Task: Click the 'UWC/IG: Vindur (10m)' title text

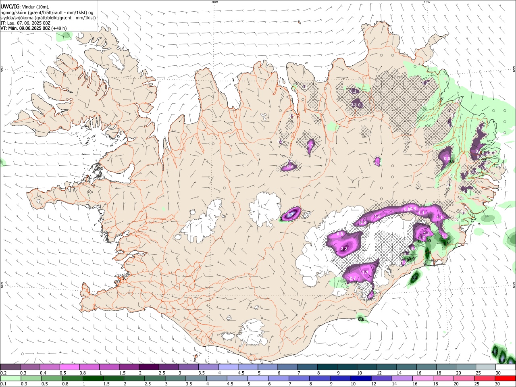Action: pos(25,7)
